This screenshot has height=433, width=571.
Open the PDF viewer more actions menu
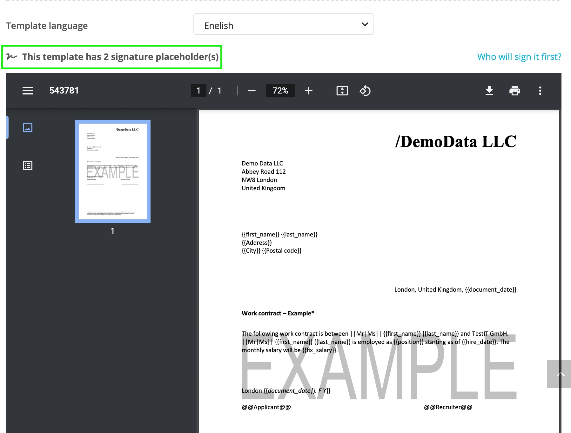coord(540,91)
